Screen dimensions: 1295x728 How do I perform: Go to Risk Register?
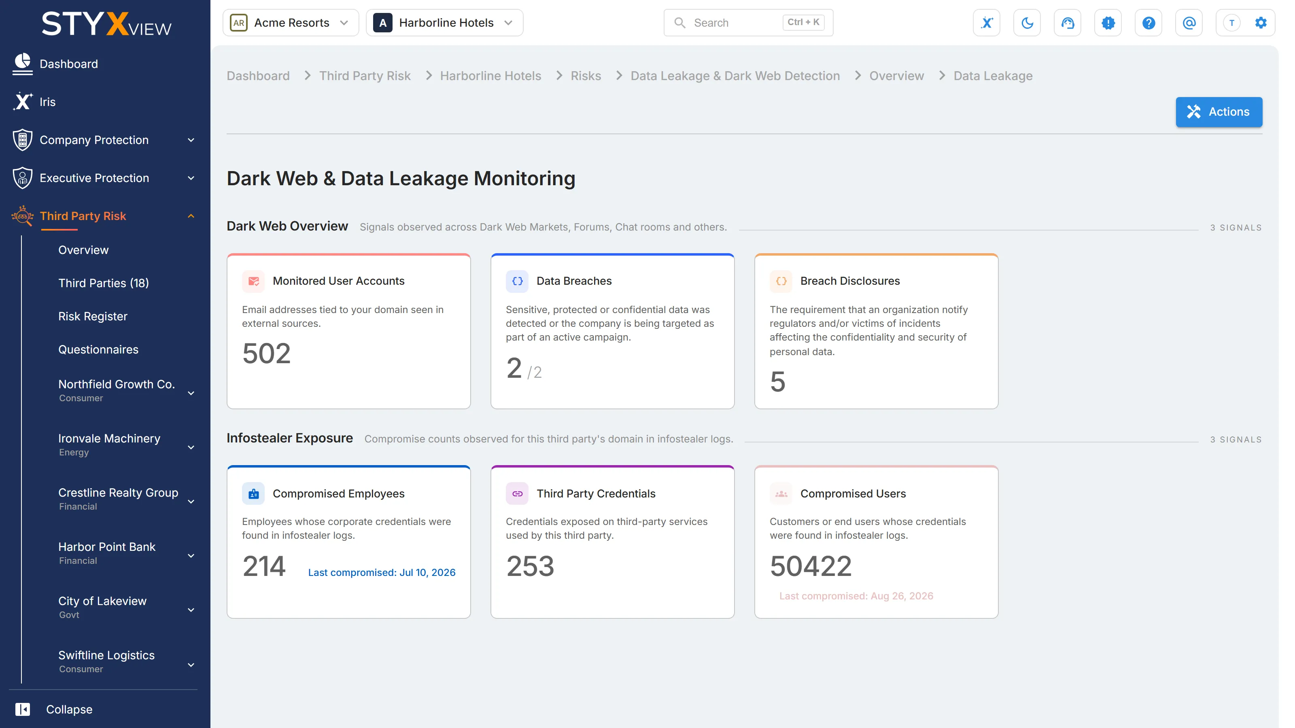[93, 316]
